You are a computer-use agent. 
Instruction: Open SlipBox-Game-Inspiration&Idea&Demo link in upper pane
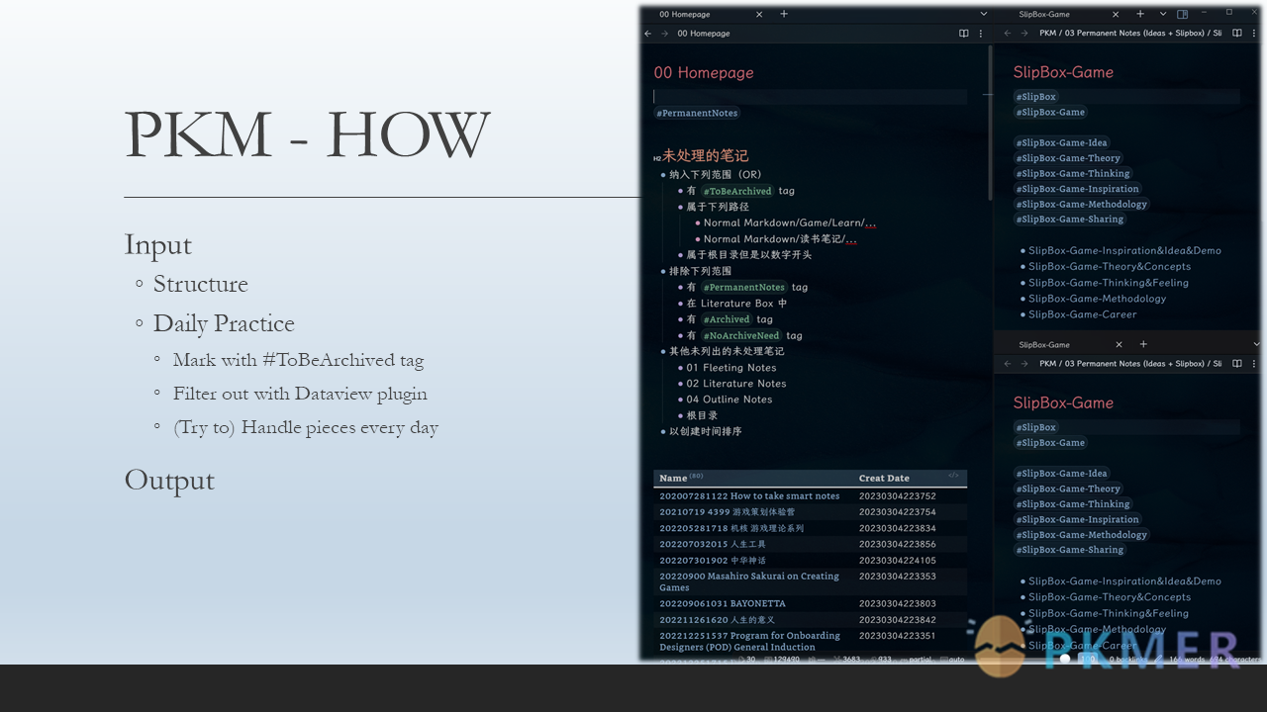(x=1124, y=250)
